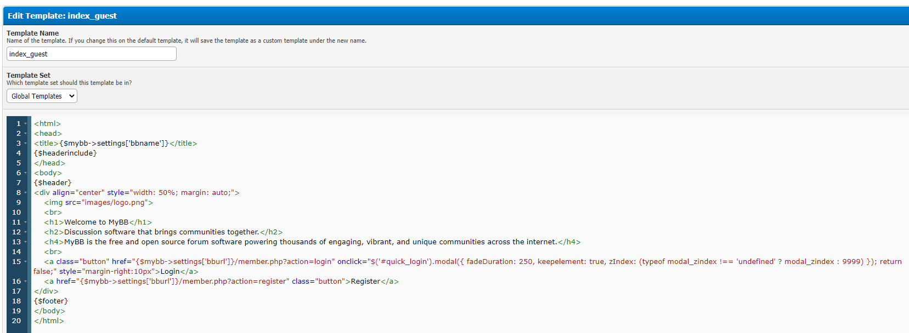The height and width of the screenshot is (333, 909).
Task: Click the images/logo.png string in the code
Action: pos(115,203)
